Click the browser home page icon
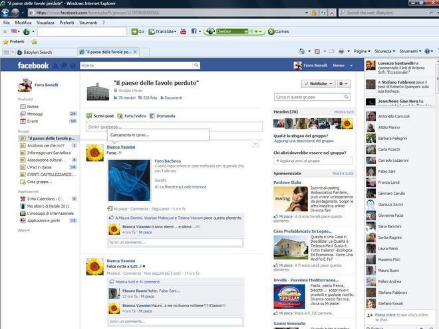Screen dimensions: 439x329 point(302,51)
